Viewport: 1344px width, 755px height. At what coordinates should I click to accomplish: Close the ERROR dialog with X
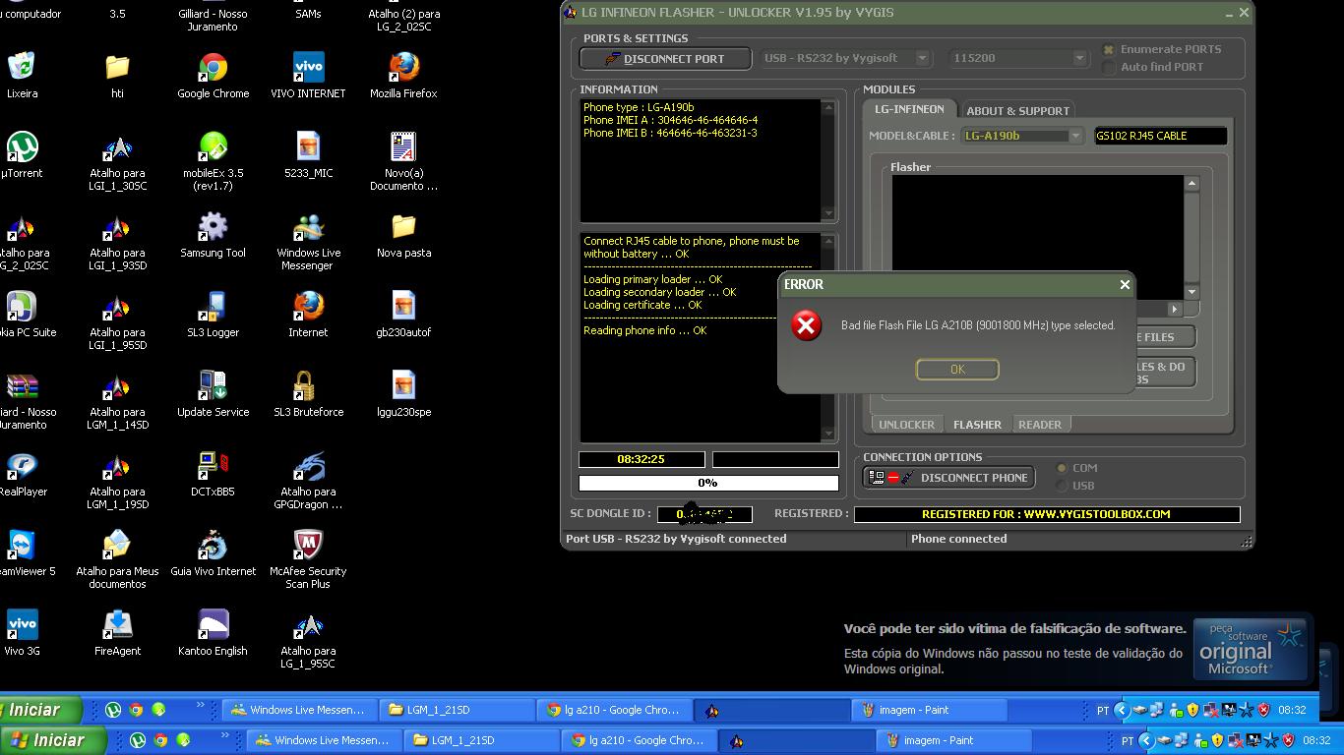pyautogui.click(x=1125, y=284)
